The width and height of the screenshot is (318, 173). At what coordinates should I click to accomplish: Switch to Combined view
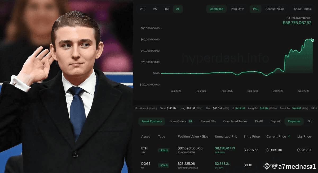217,9
